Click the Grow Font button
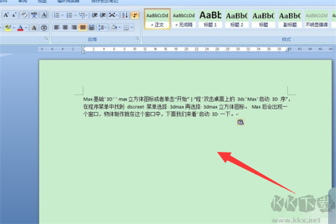This screenshot has height=224, width=336. click(6, 15)
